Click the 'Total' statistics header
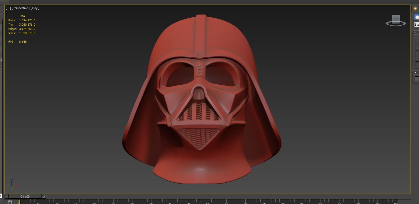The width and height of the screenshot is (419, 204). click(22, 16)
